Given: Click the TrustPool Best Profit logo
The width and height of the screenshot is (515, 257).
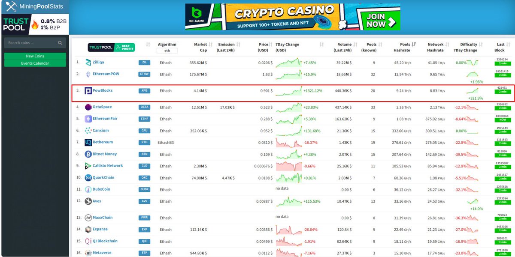Looking at the screenshot, I should click(112, 47).
